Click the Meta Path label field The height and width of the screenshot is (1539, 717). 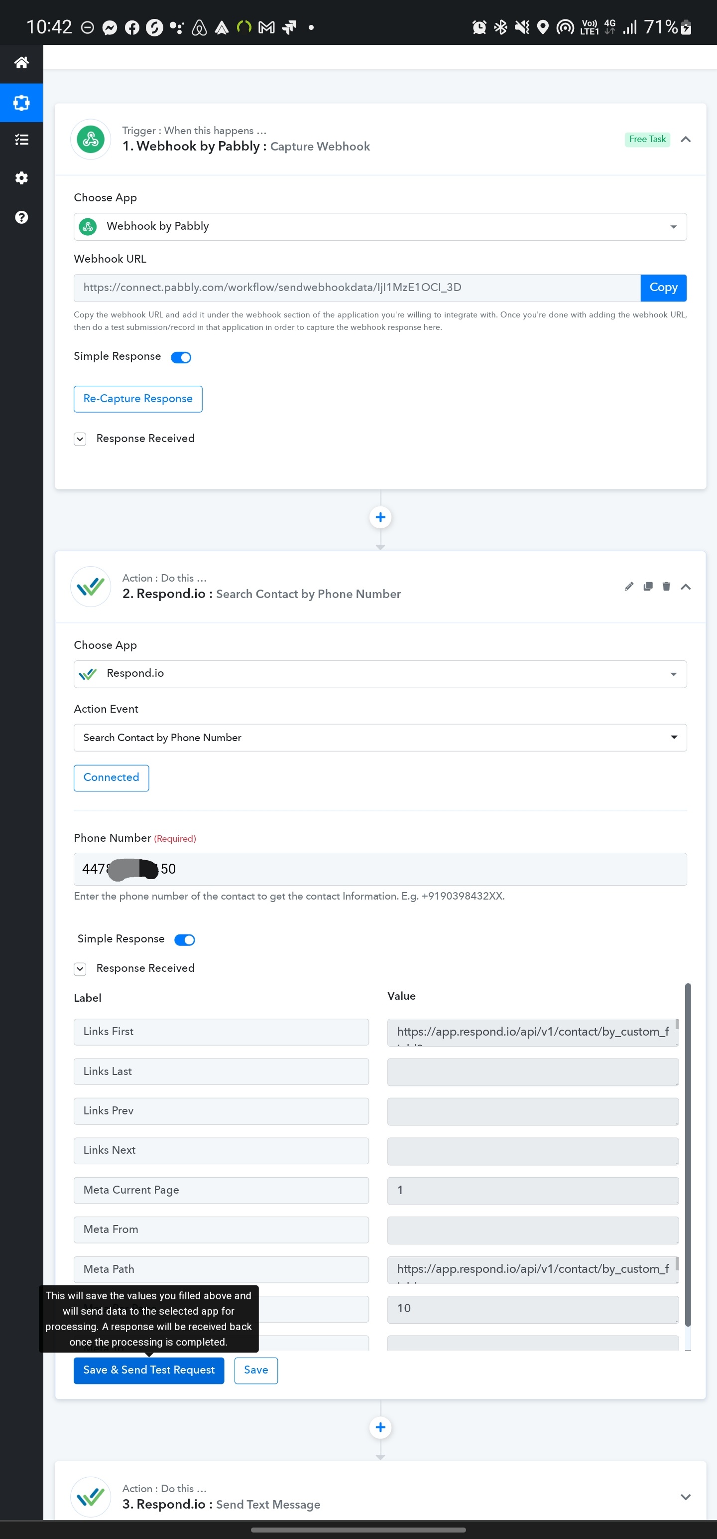[221, 1269]
